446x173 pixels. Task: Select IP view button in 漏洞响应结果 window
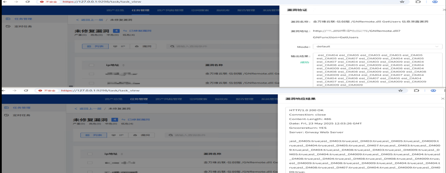(x=117, y=135)
